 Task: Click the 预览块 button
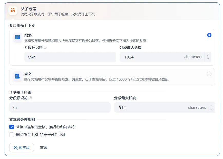tap(22, 148)
